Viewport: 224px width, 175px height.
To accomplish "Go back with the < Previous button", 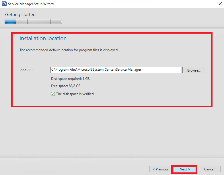I will tap(161, 169).
